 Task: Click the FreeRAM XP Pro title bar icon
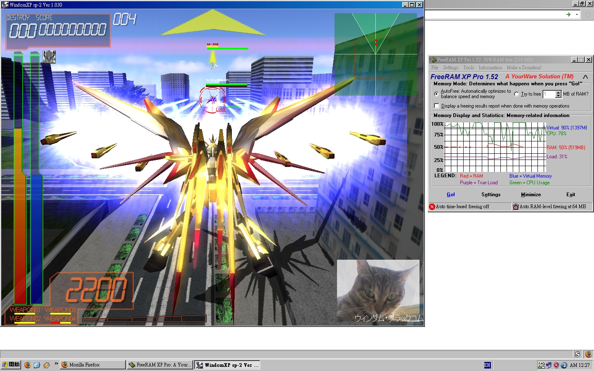(x=433, y=60)
